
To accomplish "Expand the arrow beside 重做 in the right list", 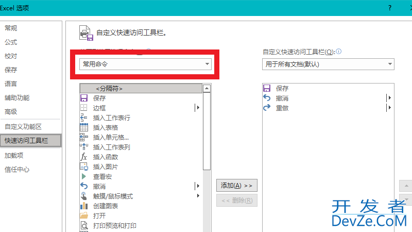I will pyautogui.click(x=390, y=107).
